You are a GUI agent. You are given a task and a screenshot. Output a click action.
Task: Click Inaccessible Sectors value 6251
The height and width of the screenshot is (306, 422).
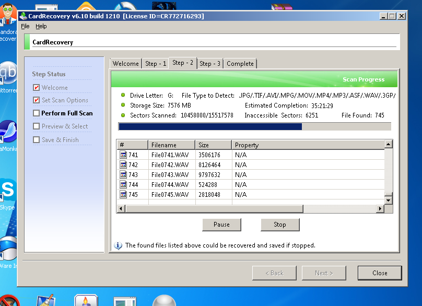click(312, 115)
